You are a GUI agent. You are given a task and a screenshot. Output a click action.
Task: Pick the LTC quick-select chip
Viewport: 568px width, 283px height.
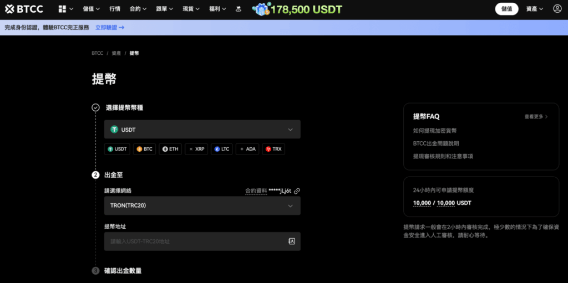221,149
